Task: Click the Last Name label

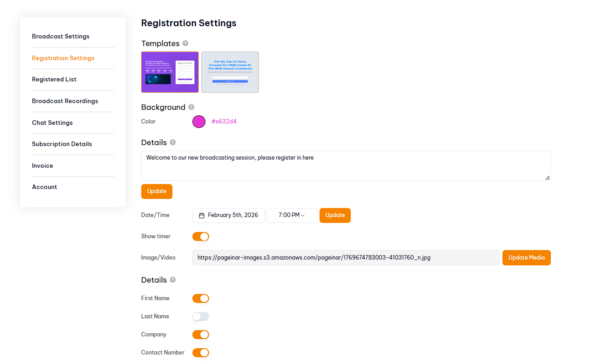Action: point(155,317)
